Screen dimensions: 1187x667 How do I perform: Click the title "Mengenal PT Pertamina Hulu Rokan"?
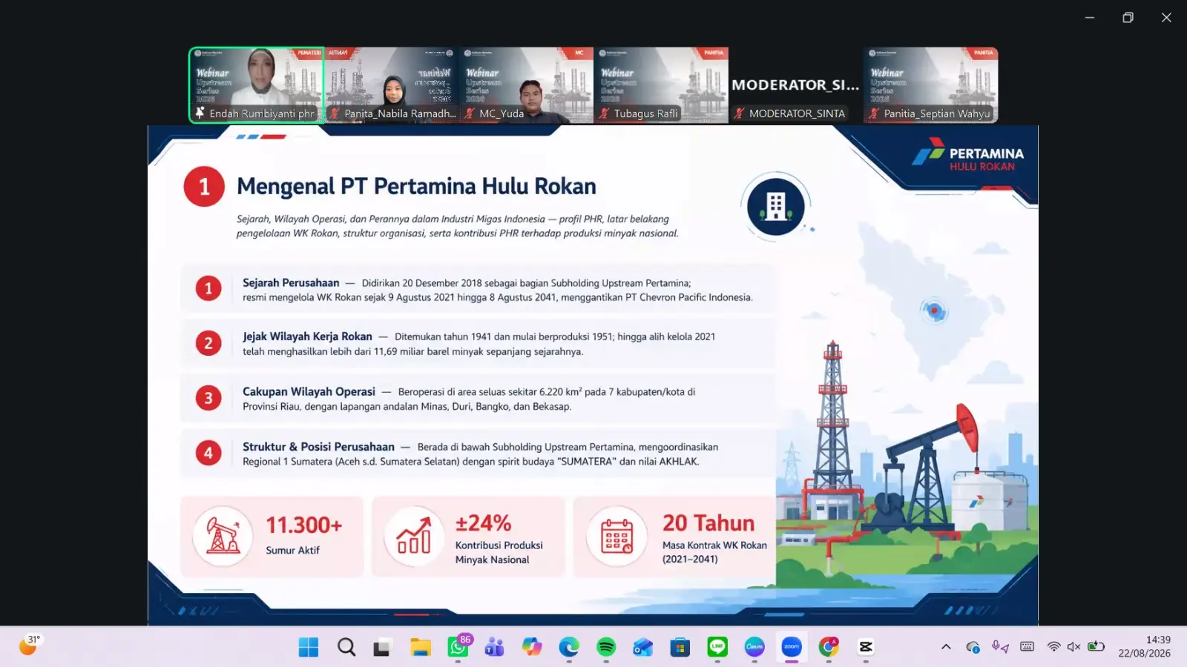[416, 187]
